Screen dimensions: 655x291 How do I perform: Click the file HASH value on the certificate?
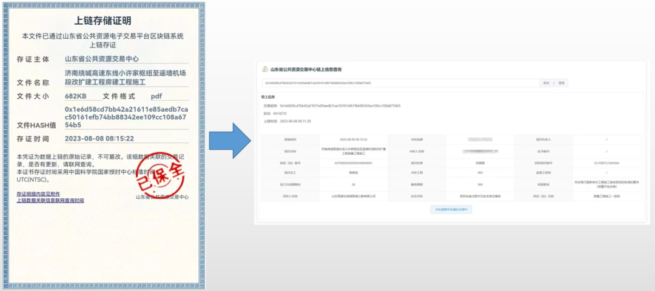125,117
